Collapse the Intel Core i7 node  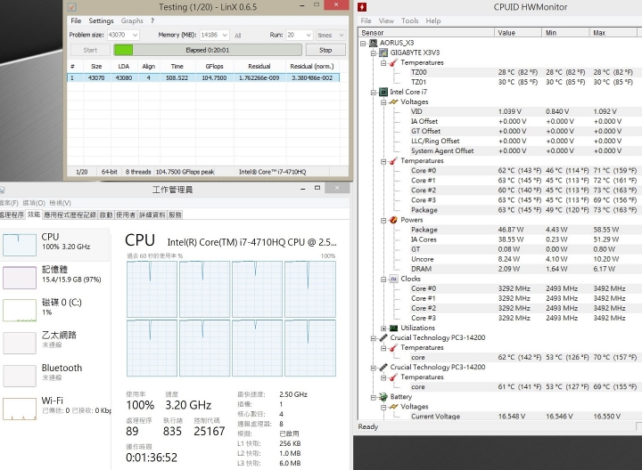pyautogui.click(x=373, y=93)
